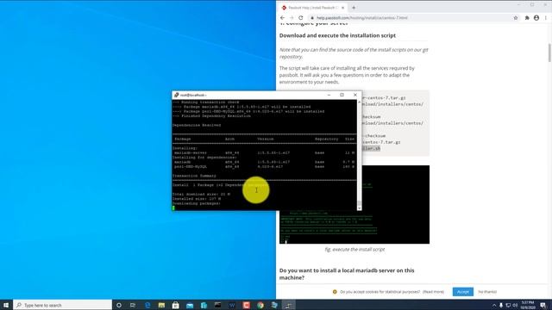Viewport: 552px width, 310px height.
Task: Select the Passbolt Help browser tab
Action: tap(312, 8)
